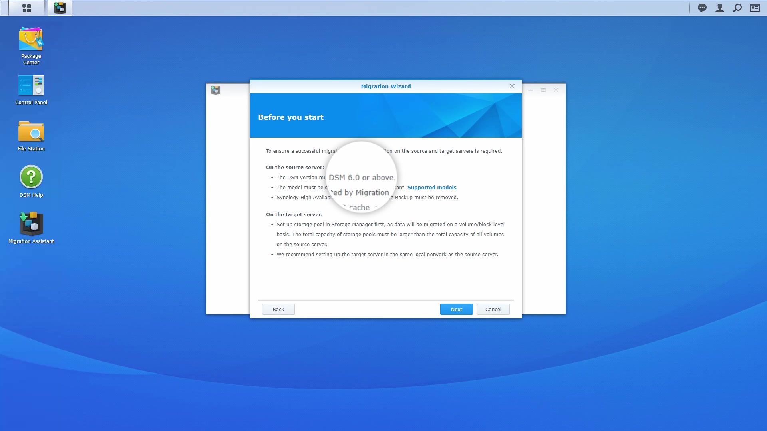The height and width of the screenshot is (431, 767).
Task: Open the Supported models link
Action: tap(431, 187)
